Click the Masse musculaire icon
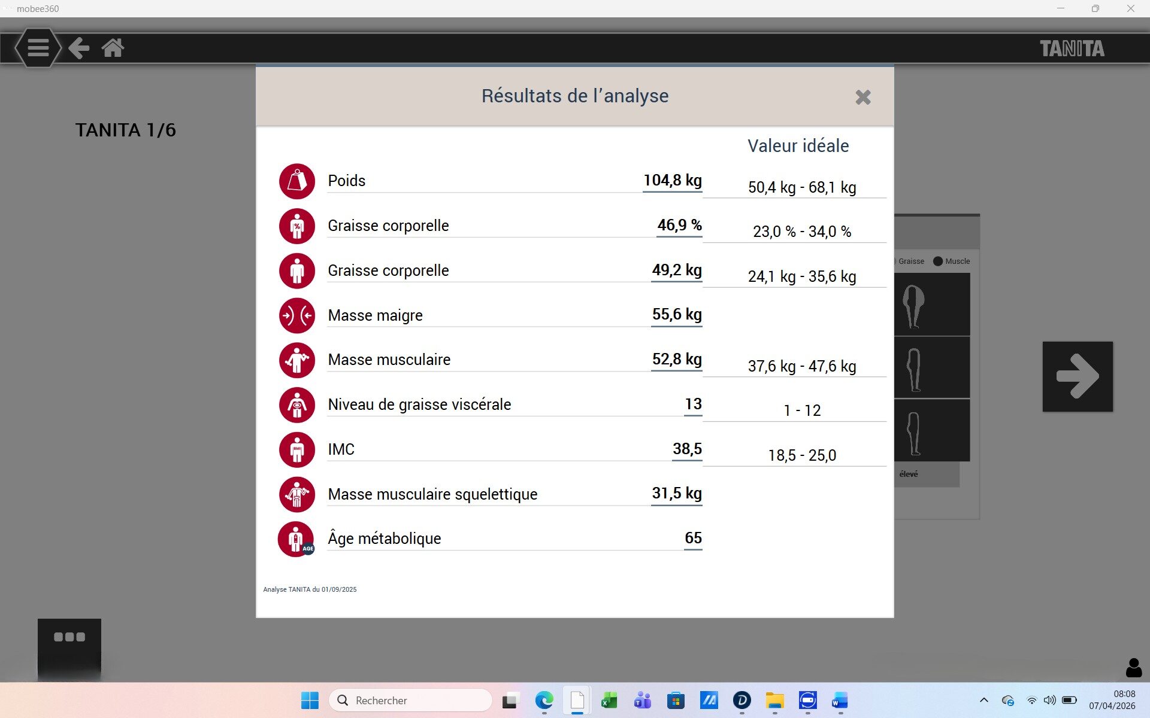Screen dimensions: 1150x718 tap(297, 360)
